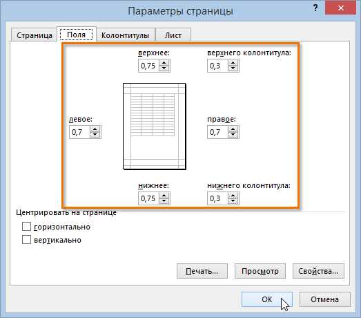Image resolution: width=361 pixels, height=318 pixels.
Task: Open printer Свойства... button
Action: point(318,271)
